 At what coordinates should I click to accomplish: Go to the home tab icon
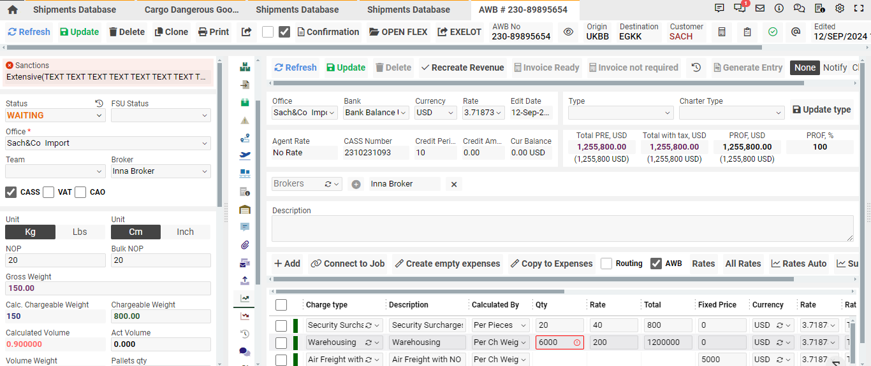click(12, 10)
